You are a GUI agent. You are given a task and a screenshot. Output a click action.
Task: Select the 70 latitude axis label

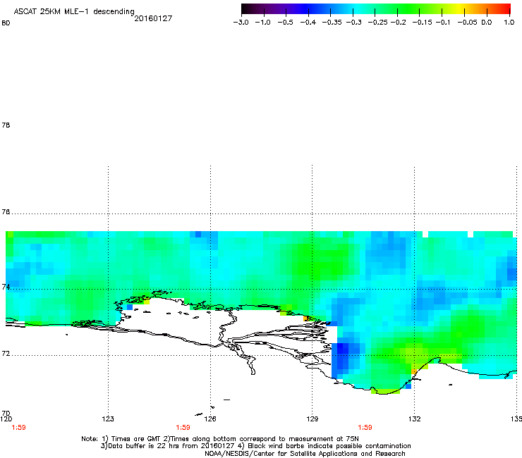pos(6,413)
